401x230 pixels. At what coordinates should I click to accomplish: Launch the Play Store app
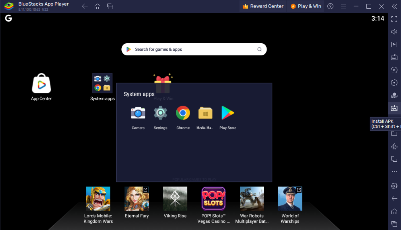(228, 113)
